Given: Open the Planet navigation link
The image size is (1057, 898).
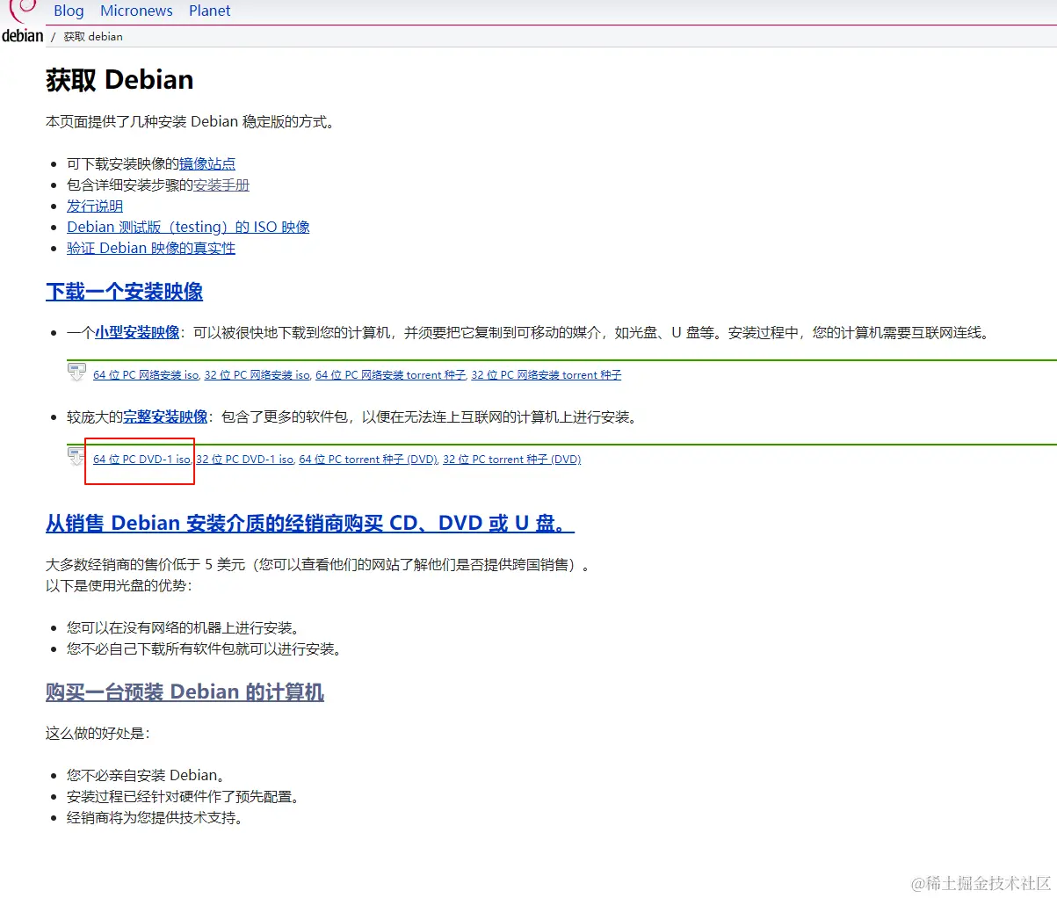Looking at the screenshot, I should (210, 11).
